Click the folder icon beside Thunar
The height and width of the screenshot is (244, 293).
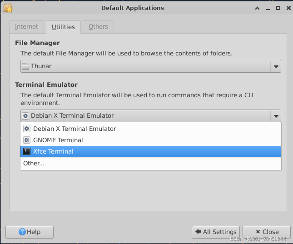click(x=25, y=66)
